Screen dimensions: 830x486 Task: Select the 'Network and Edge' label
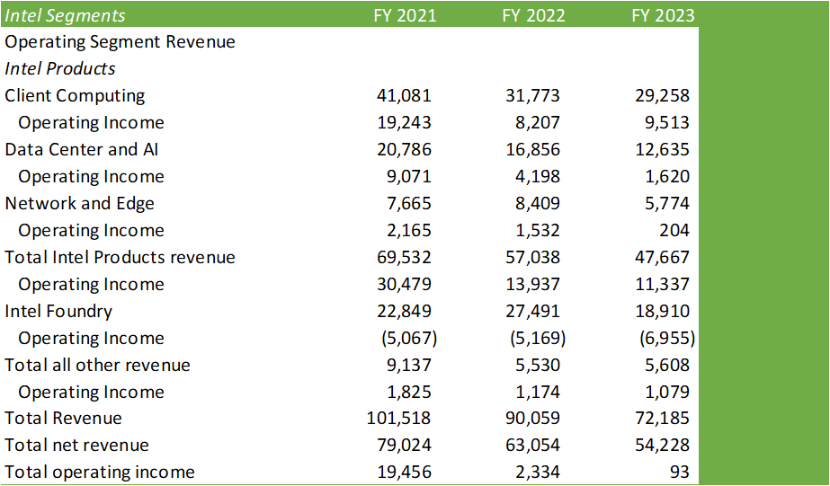[x=79, y=204]
